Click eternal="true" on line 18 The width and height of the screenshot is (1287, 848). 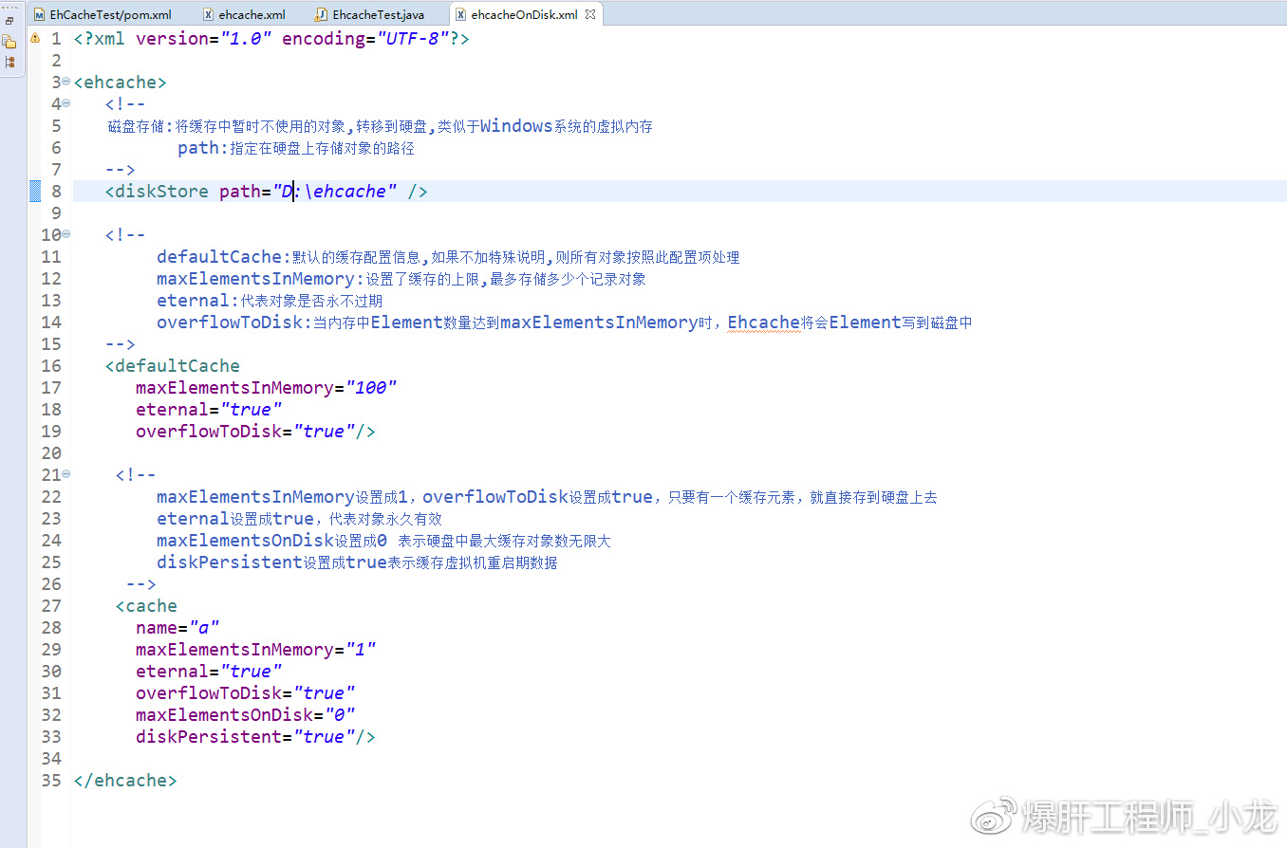point(209,410)
